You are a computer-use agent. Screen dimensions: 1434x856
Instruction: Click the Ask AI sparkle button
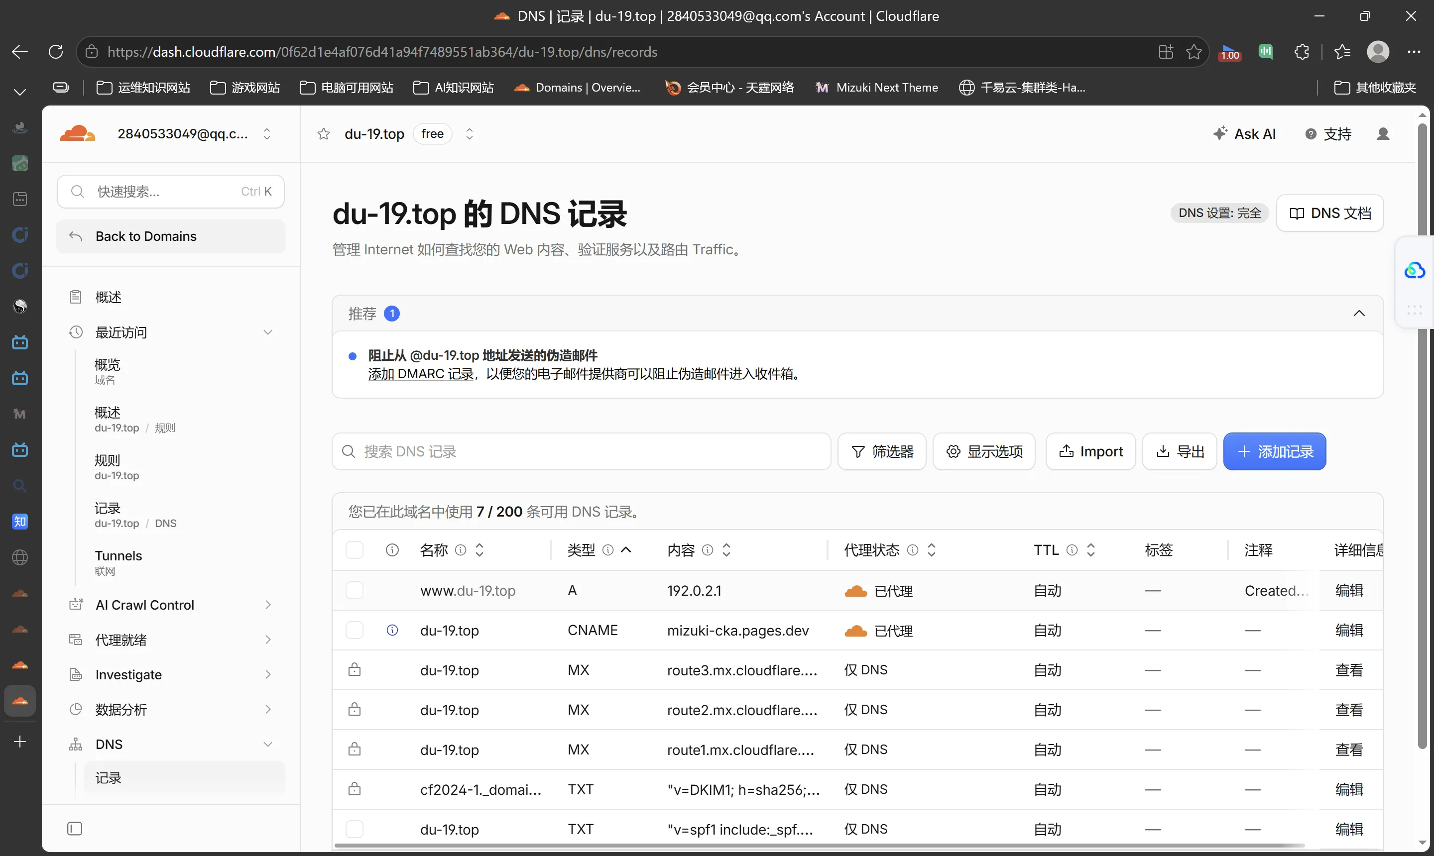coord(1244,134)
